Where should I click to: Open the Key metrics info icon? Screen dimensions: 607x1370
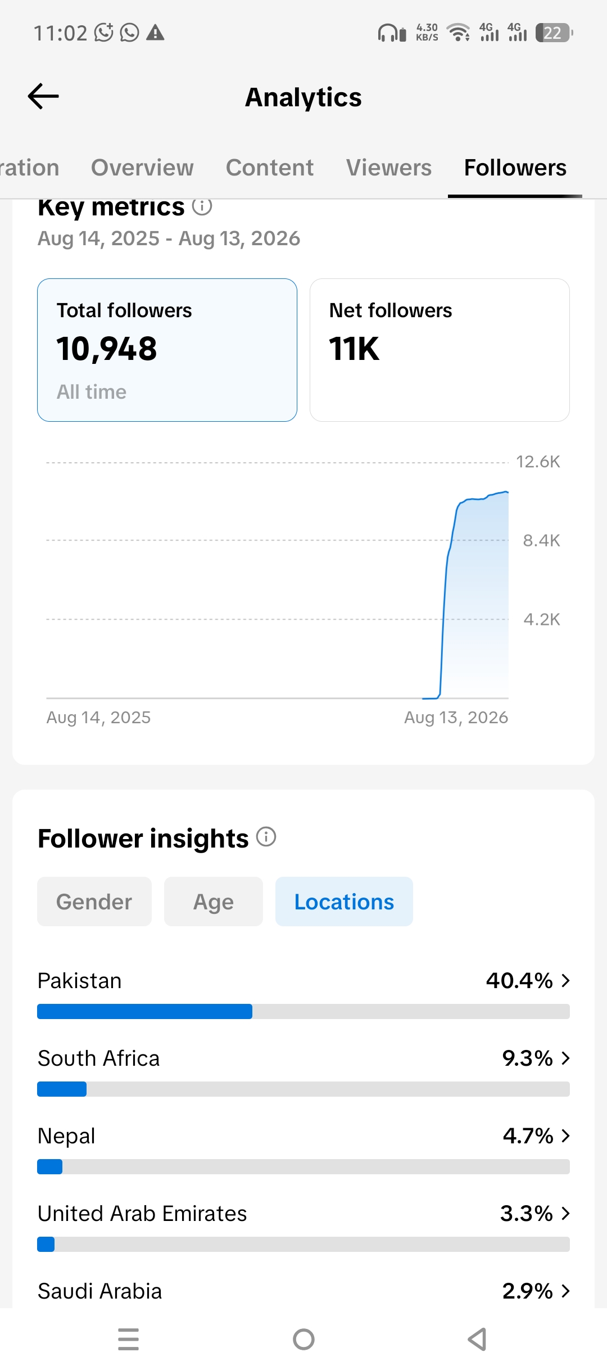(202, 206)
